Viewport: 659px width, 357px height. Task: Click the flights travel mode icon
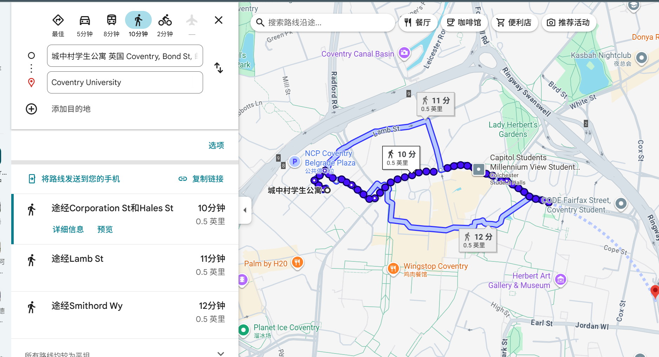click(192, 20)
